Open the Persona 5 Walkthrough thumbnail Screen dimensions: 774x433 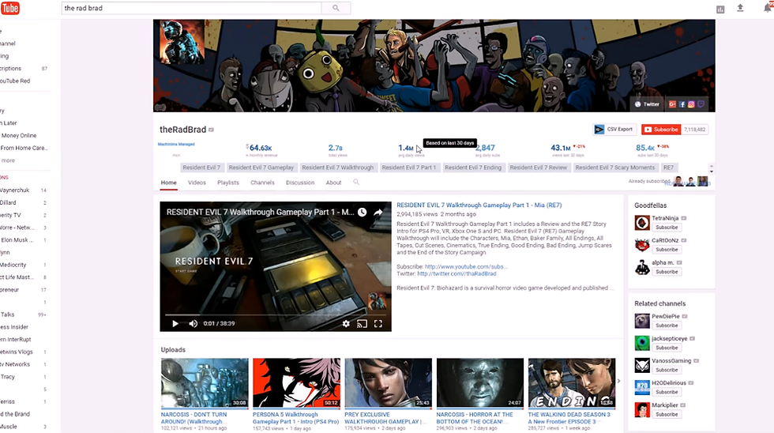click(x=296, y=383)
